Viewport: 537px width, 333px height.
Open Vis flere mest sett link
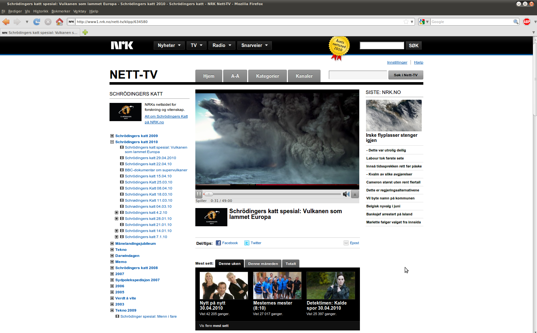click(x=214, y=326)
